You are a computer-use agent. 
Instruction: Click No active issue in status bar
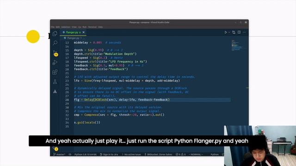tap(131, 154)
